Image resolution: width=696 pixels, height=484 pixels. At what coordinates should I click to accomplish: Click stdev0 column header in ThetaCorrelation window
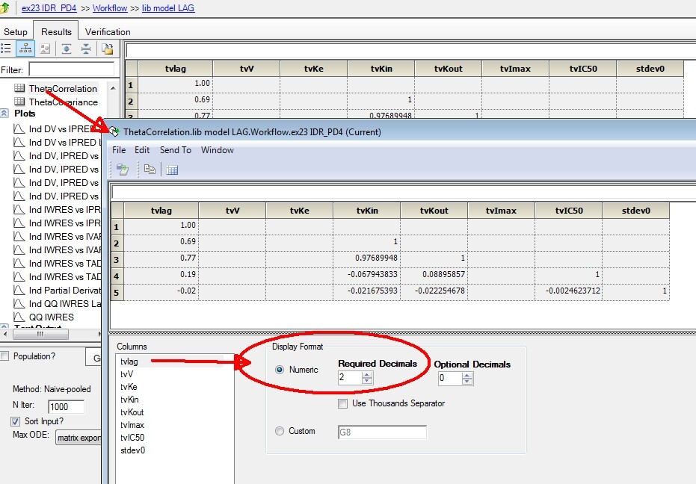[x=635, y=211]
